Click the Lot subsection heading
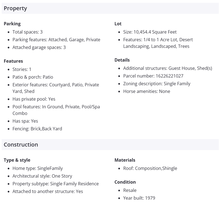The image size is (219, 204). tap(118, 24)
